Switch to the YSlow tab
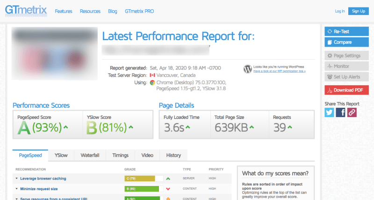 pyautogui.click(x=61, y=155)
